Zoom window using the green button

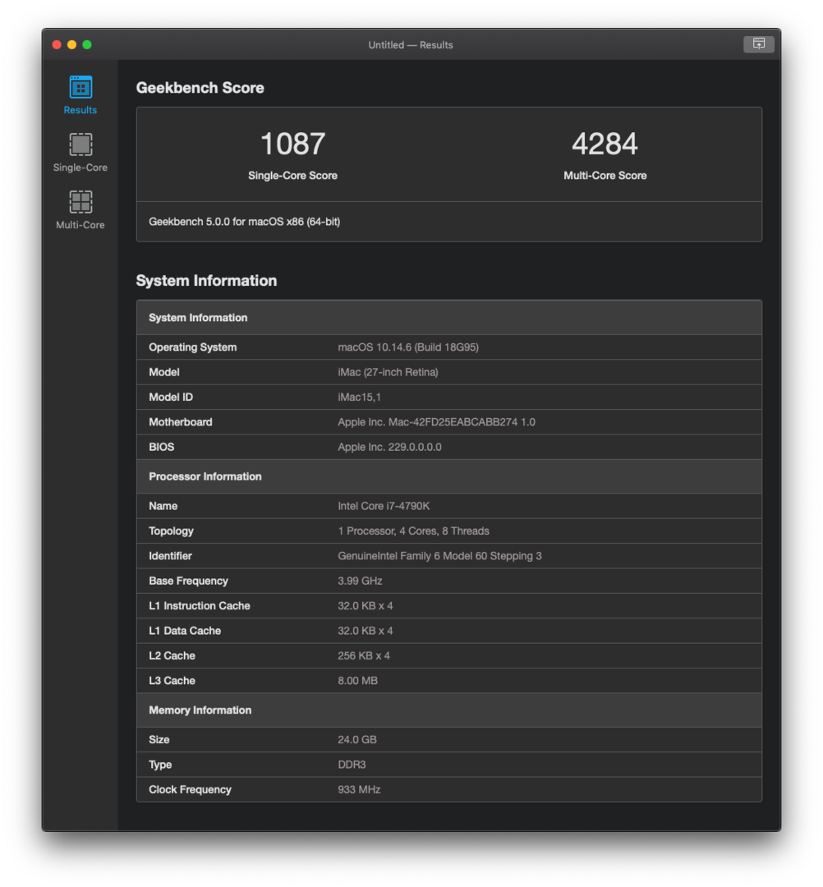[x=87, y=44]
